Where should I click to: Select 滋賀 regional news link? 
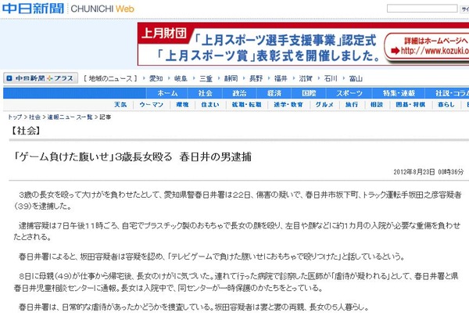click(x=306, y=78)
